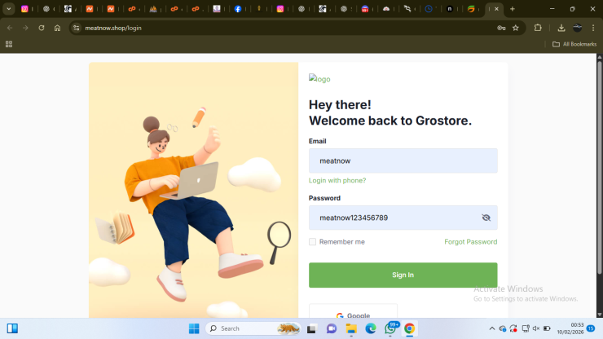Screen dimensions: 603x339
Task: Open Chrome downloads icon
Action: 561,28
